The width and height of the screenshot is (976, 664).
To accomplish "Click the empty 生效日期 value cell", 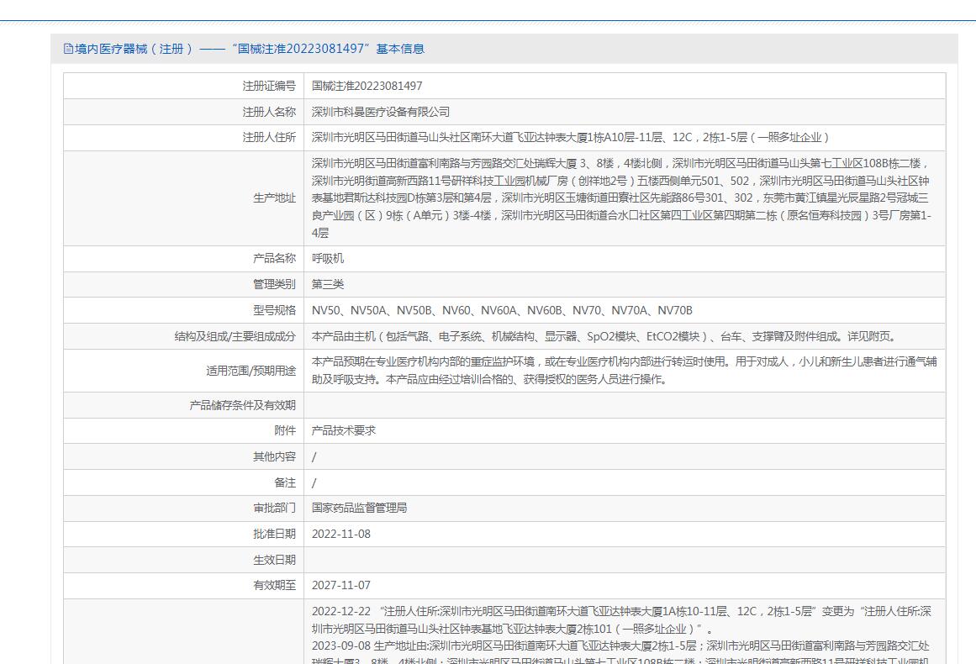I will pyautogui.click(x=625, y=560).
